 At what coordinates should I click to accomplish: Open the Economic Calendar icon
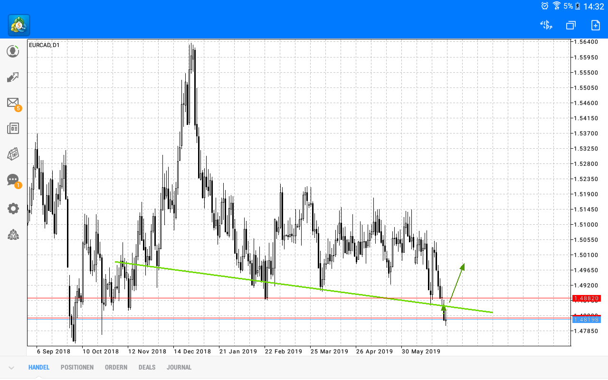coord(13,154)
